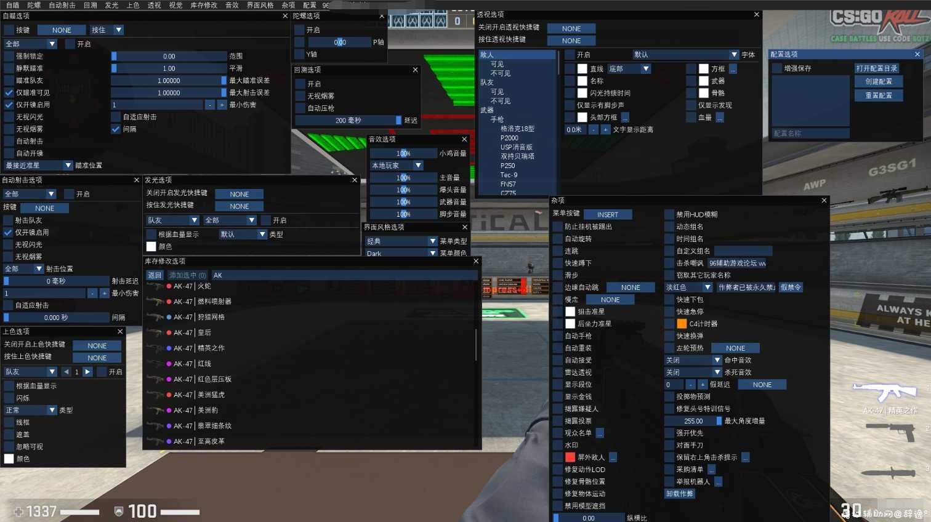Click the AK-47 至高皮革 weapon icon
This screenshot has width=931, height=522.
tap(155, 441)
